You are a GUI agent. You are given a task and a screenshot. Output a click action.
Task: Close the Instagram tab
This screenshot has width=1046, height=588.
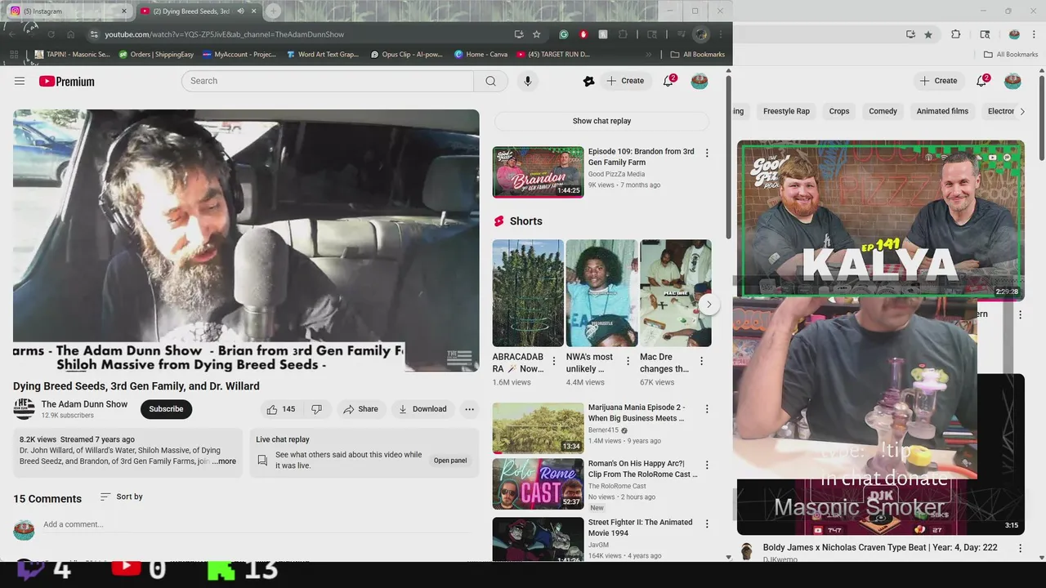pos(124,11)
